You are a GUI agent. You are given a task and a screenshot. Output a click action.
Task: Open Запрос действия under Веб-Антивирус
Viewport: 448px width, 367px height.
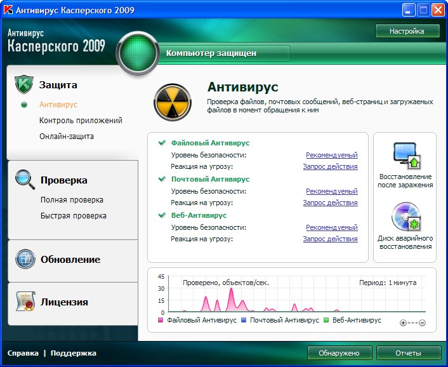pos(330,239)
